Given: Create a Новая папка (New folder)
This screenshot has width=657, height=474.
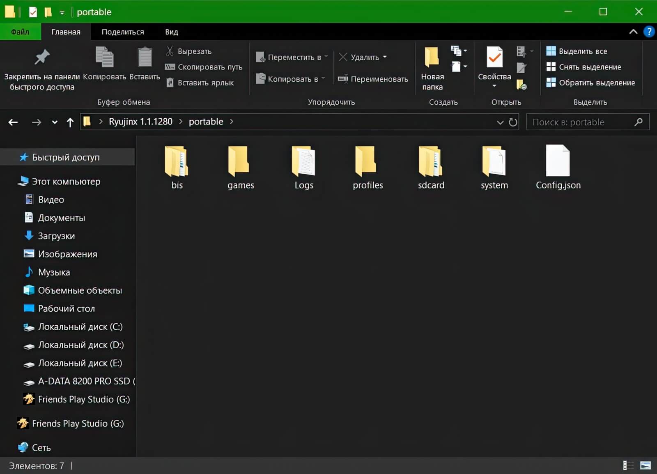Looking at the screenshot, I should pyautogui.click(x=432, y=69).
